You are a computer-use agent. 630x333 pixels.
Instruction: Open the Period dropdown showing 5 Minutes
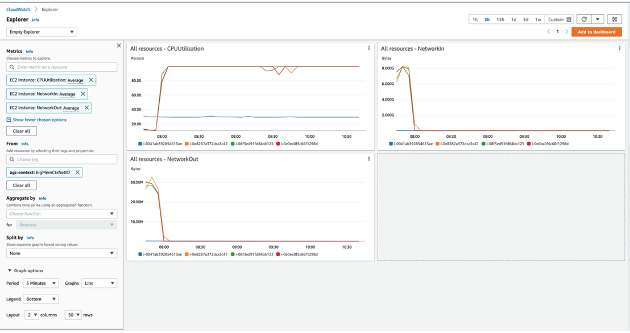point(40,283)
